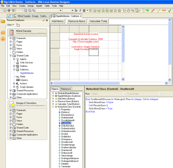The width and height of the screenshot is (173, 168).
Task: Click the Calculate Total button
Action: (98, 21)
